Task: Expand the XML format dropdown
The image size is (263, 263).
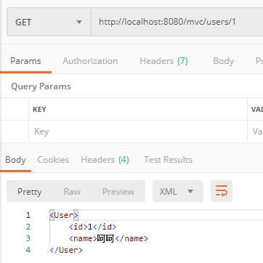Action: pos(178,191)
